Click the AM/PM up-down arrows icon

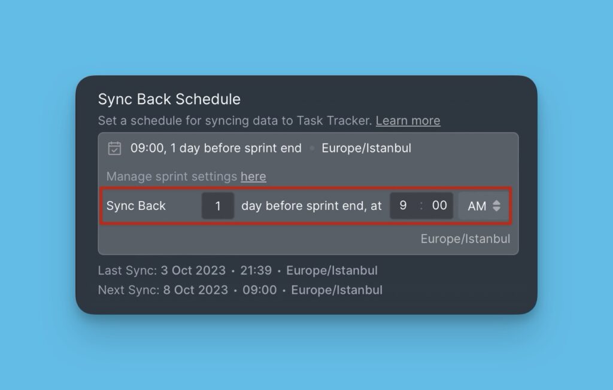tap(496, 206)
